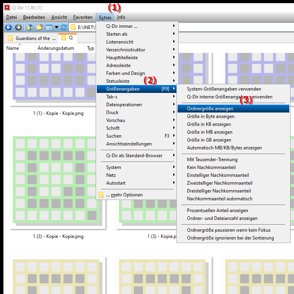Image resolution: width=294 pixels, height=294 pixels.
Task: Open the view mode dropdown arrow
Action: click(56, 27)
